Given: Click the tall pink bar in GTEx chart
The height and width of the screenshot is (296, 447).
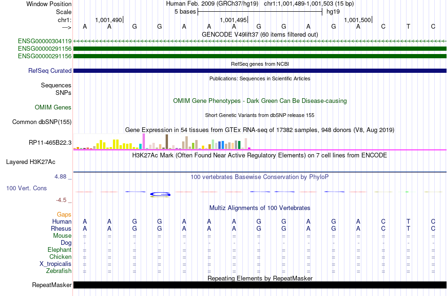Looking at the screenshot, I should tap(144, 141).
